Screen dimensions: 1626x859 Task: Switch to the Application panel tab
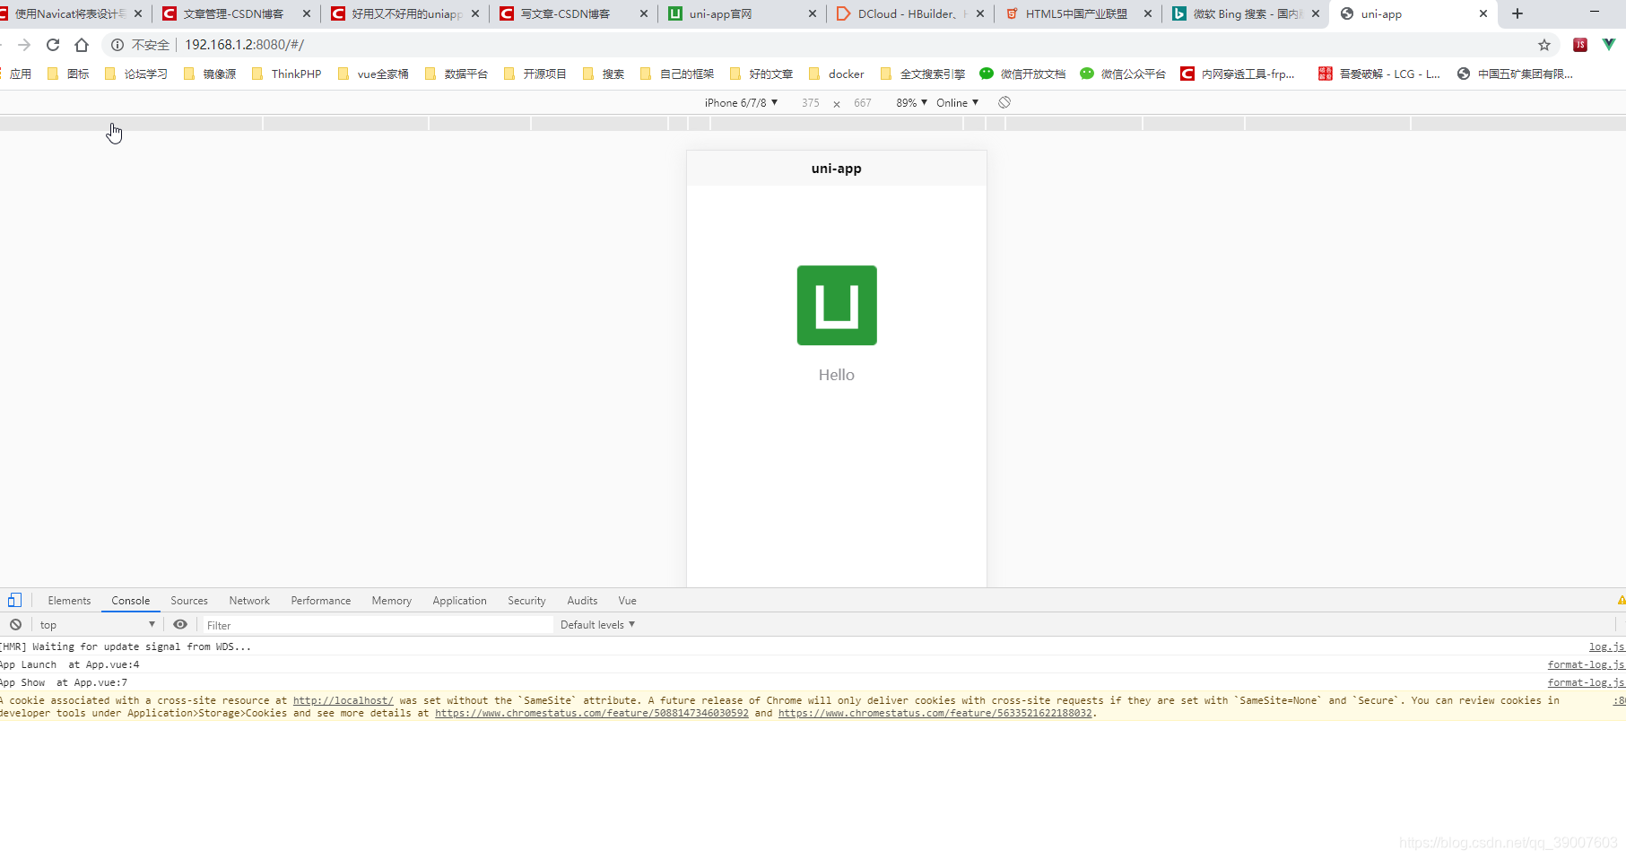(x=459, y=601)
